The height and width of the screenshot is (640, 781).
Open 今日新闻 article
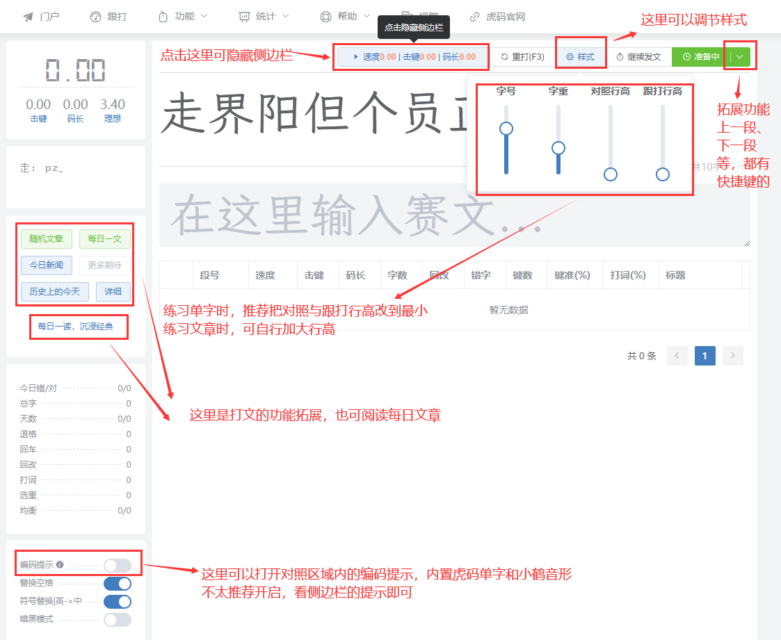point(47,265)
